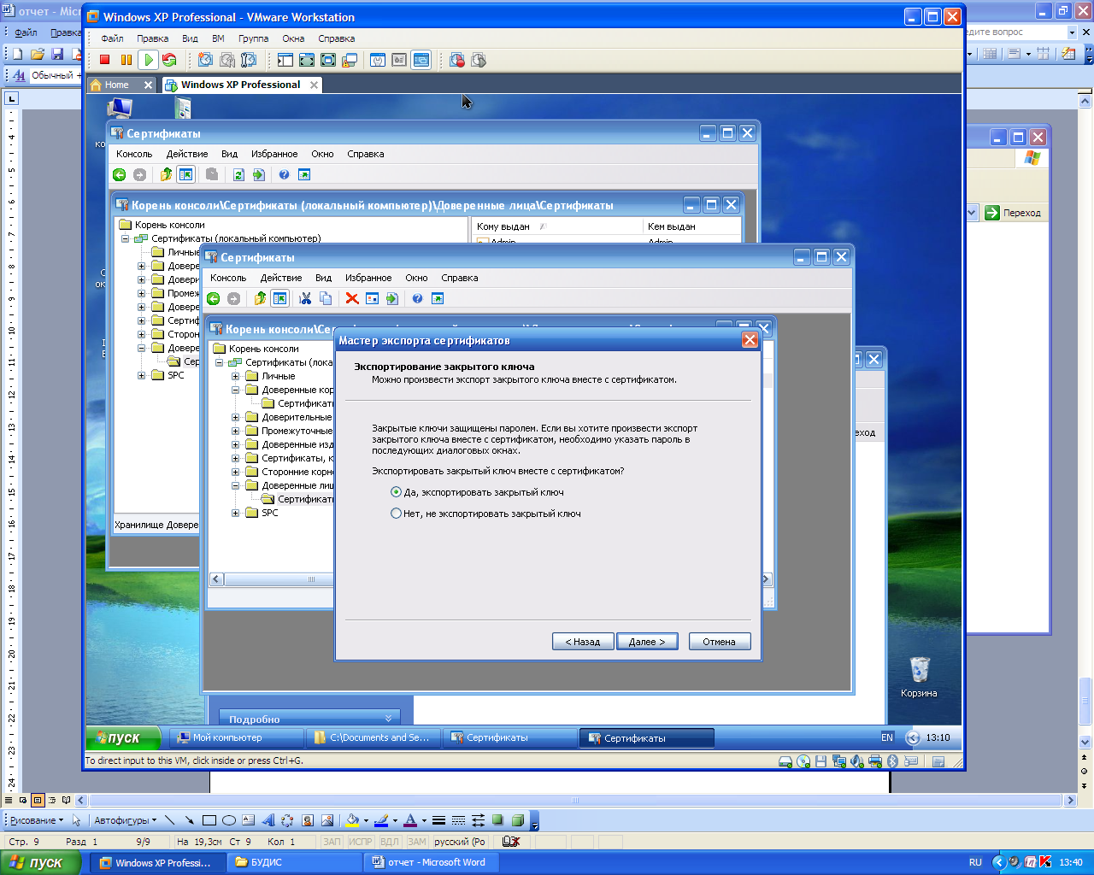Click the VMware Take Snapshot icon
Image resolution: width=1094 pixels, height=875 pixels.
pos(205,60)
